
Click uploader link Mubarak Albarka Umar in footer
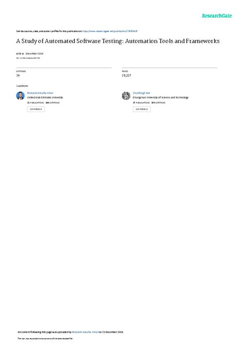click(x=85, y=332)
